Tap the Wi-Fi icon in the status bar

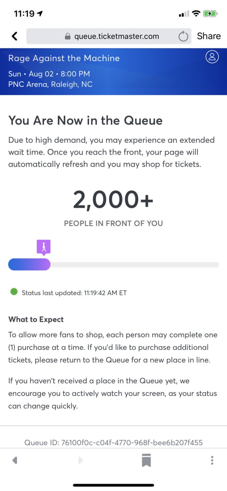pos(196,14)
